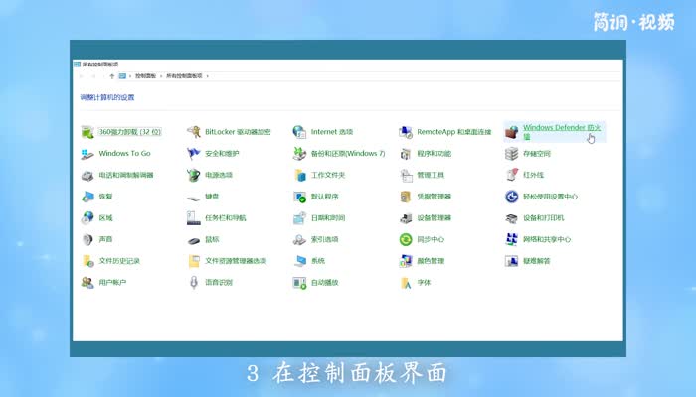Click the 程序和功能 link
Viewport: 696px width, 397px height.
(434, 154)
